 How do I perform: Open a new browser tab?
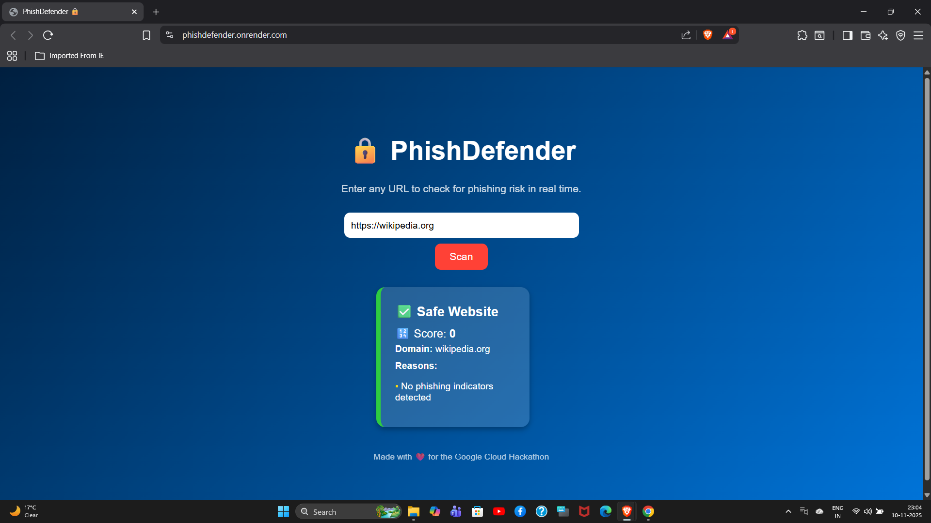click(156, 12)
